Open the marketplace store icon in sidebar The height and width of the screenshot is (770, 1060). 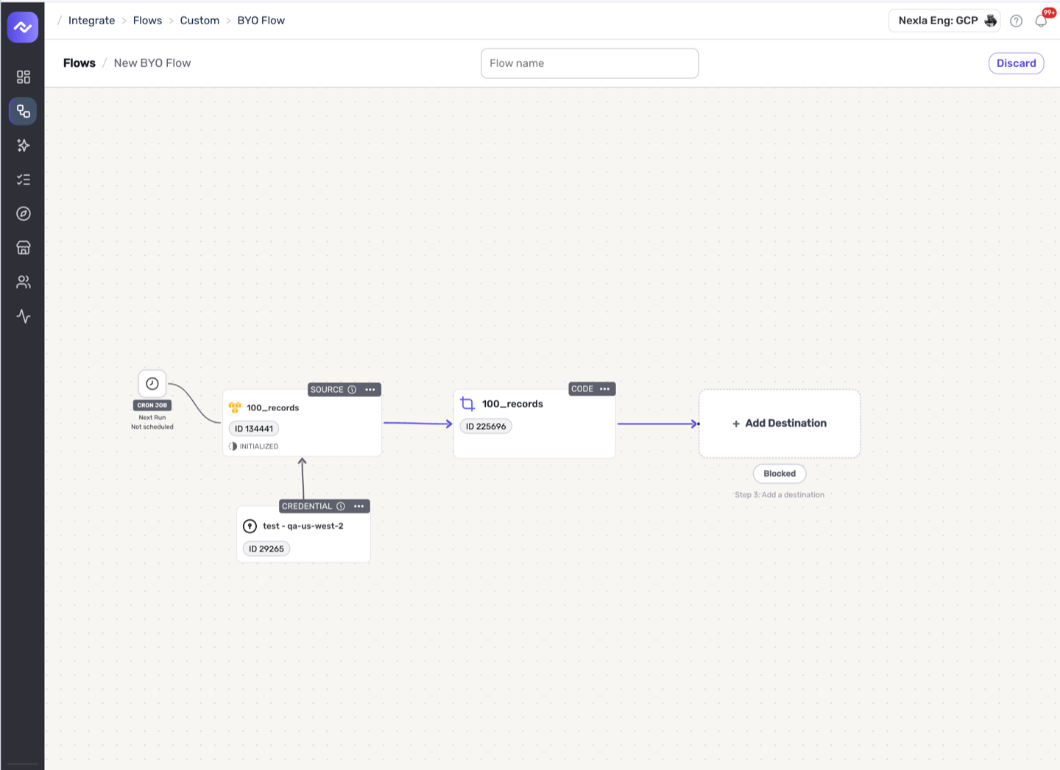coord(24,248)
